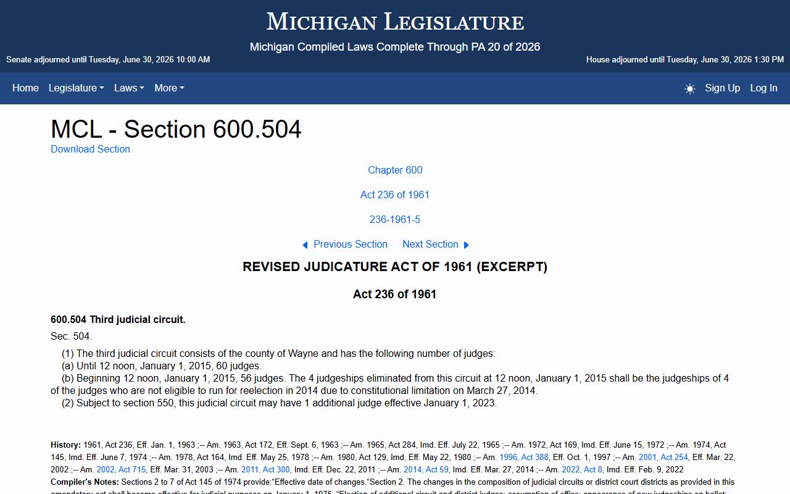
Task: Click the "Compiler's Notes:" label
Action: 85,482
